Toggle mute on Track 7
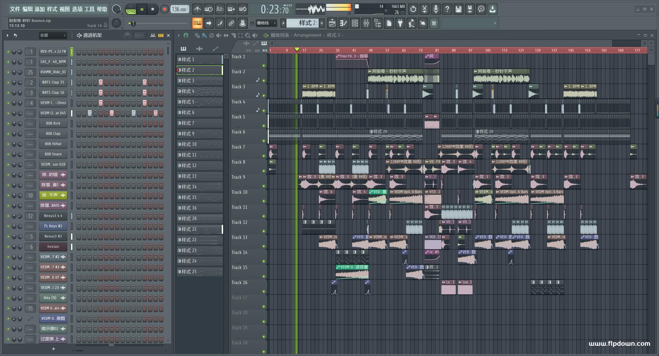 coord(264,156)
